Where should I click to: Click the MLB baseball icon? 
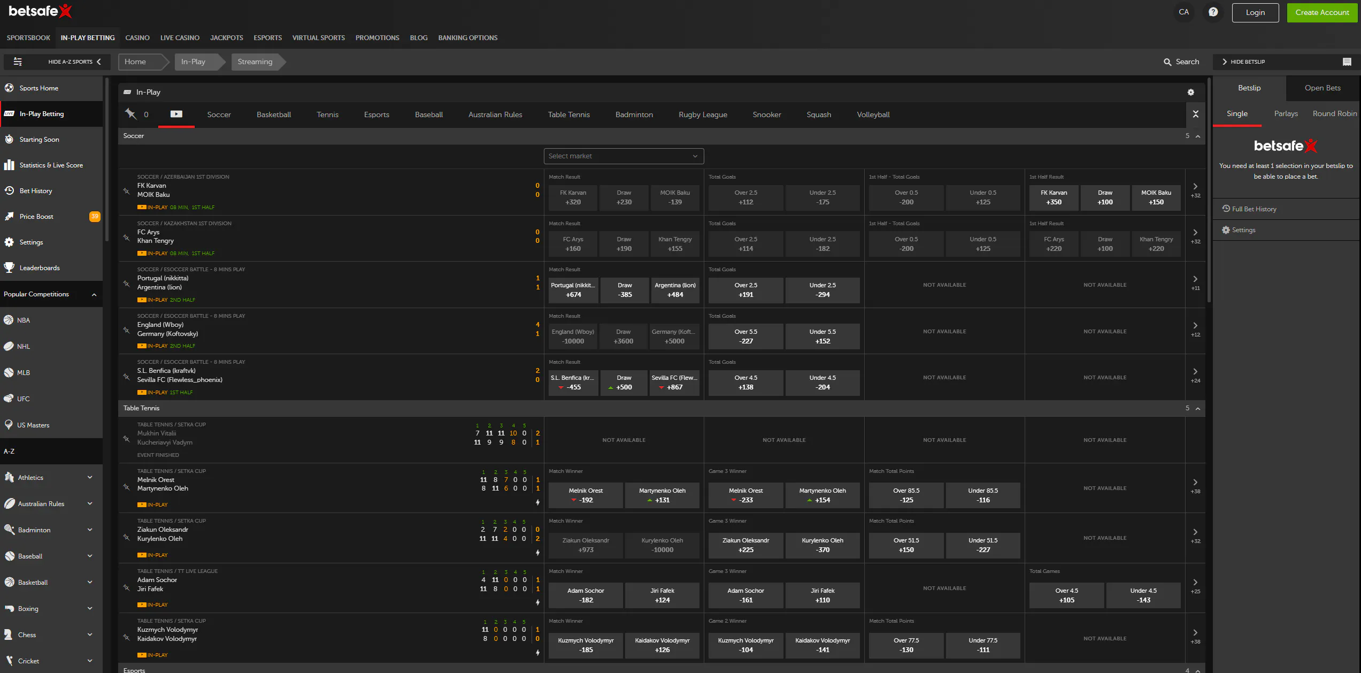coord(9,372)
